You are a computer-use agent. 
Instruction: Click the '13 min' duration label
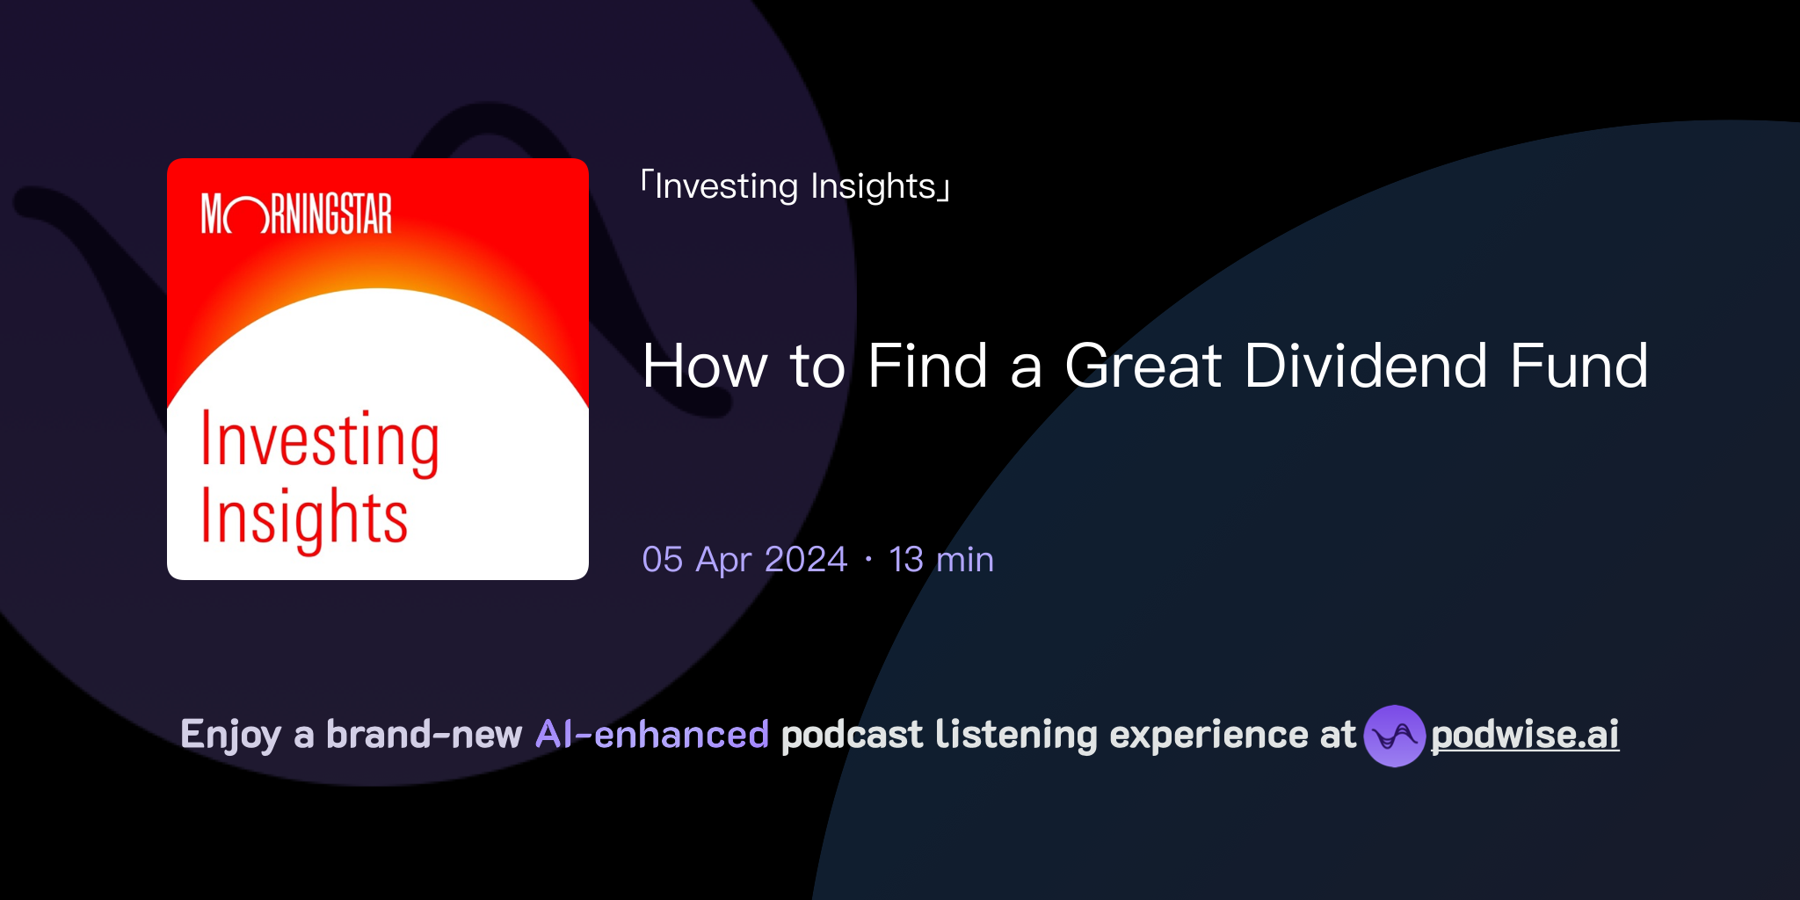pos(940,559)
